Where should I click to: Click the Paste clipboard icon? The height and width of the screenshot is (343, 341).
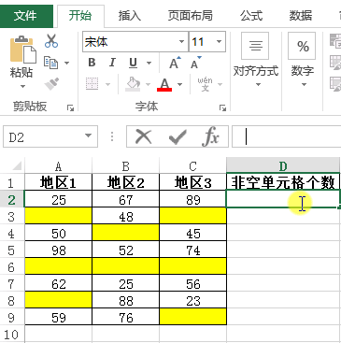point(22,50)
